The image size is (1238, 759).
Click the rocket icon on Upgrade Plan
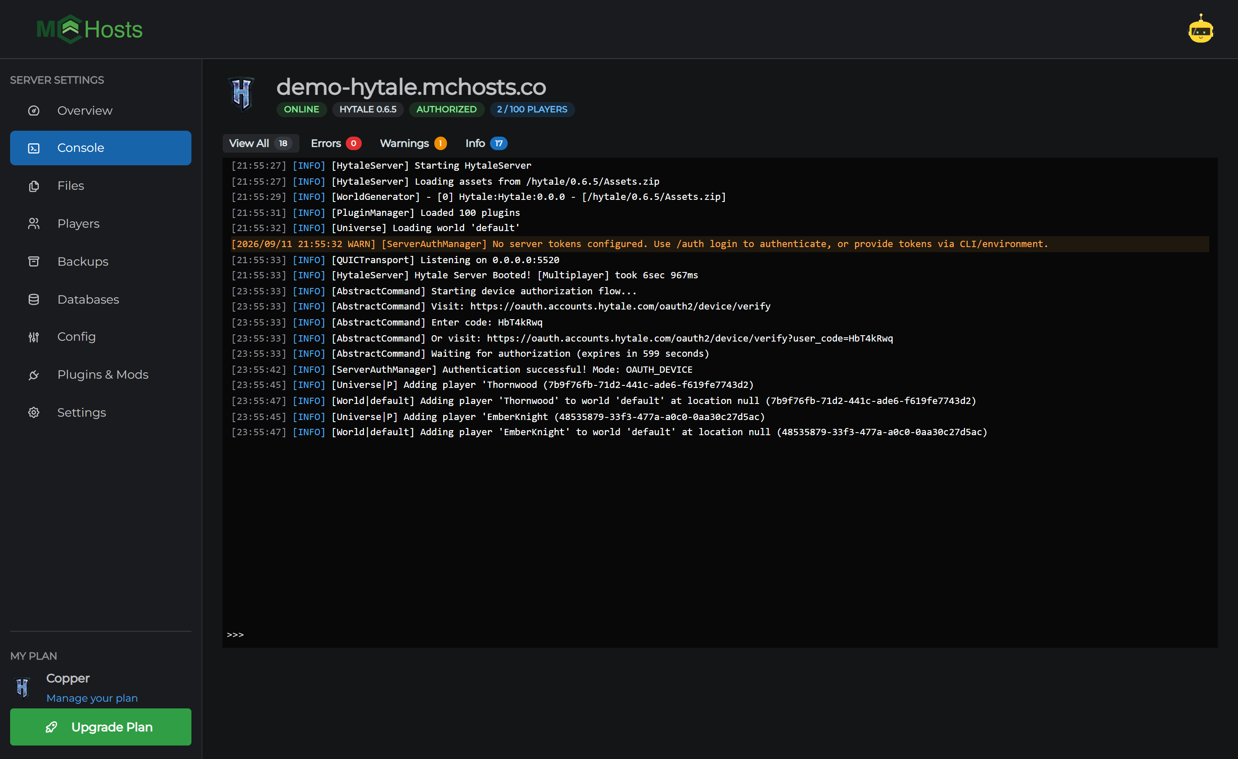51,727
